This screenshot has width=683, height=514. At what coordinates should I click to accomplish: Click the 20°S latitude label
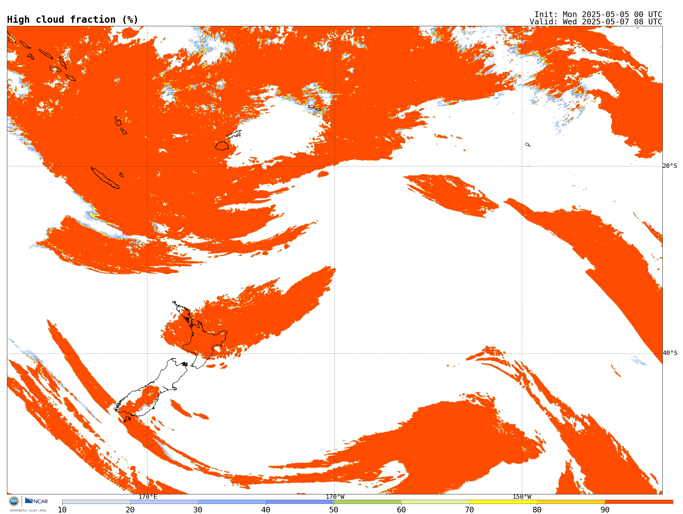point(670,166)
